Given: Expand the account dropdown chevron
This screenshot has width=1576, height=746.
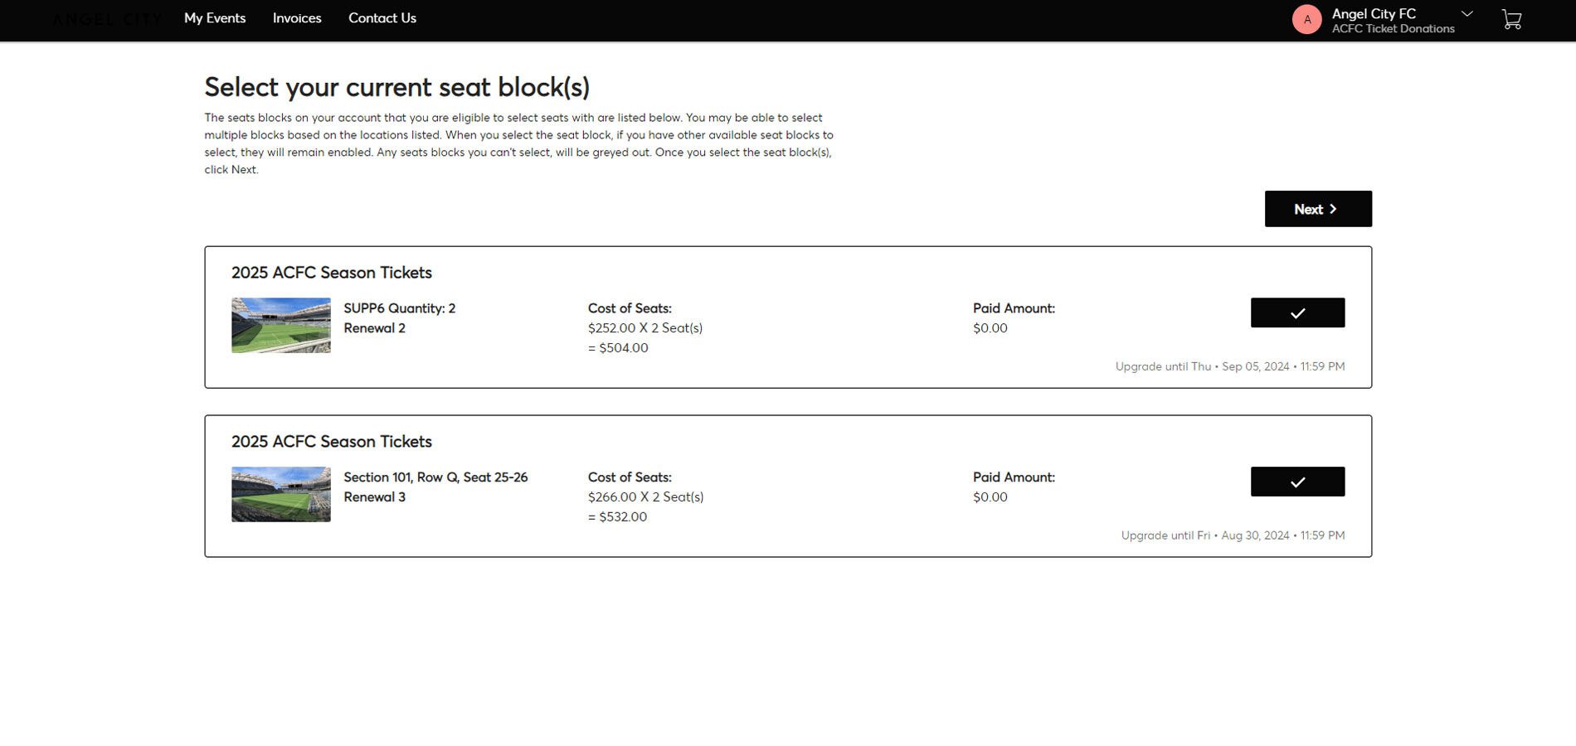Looking at the screenshot, I should [x=1467, y=13].
